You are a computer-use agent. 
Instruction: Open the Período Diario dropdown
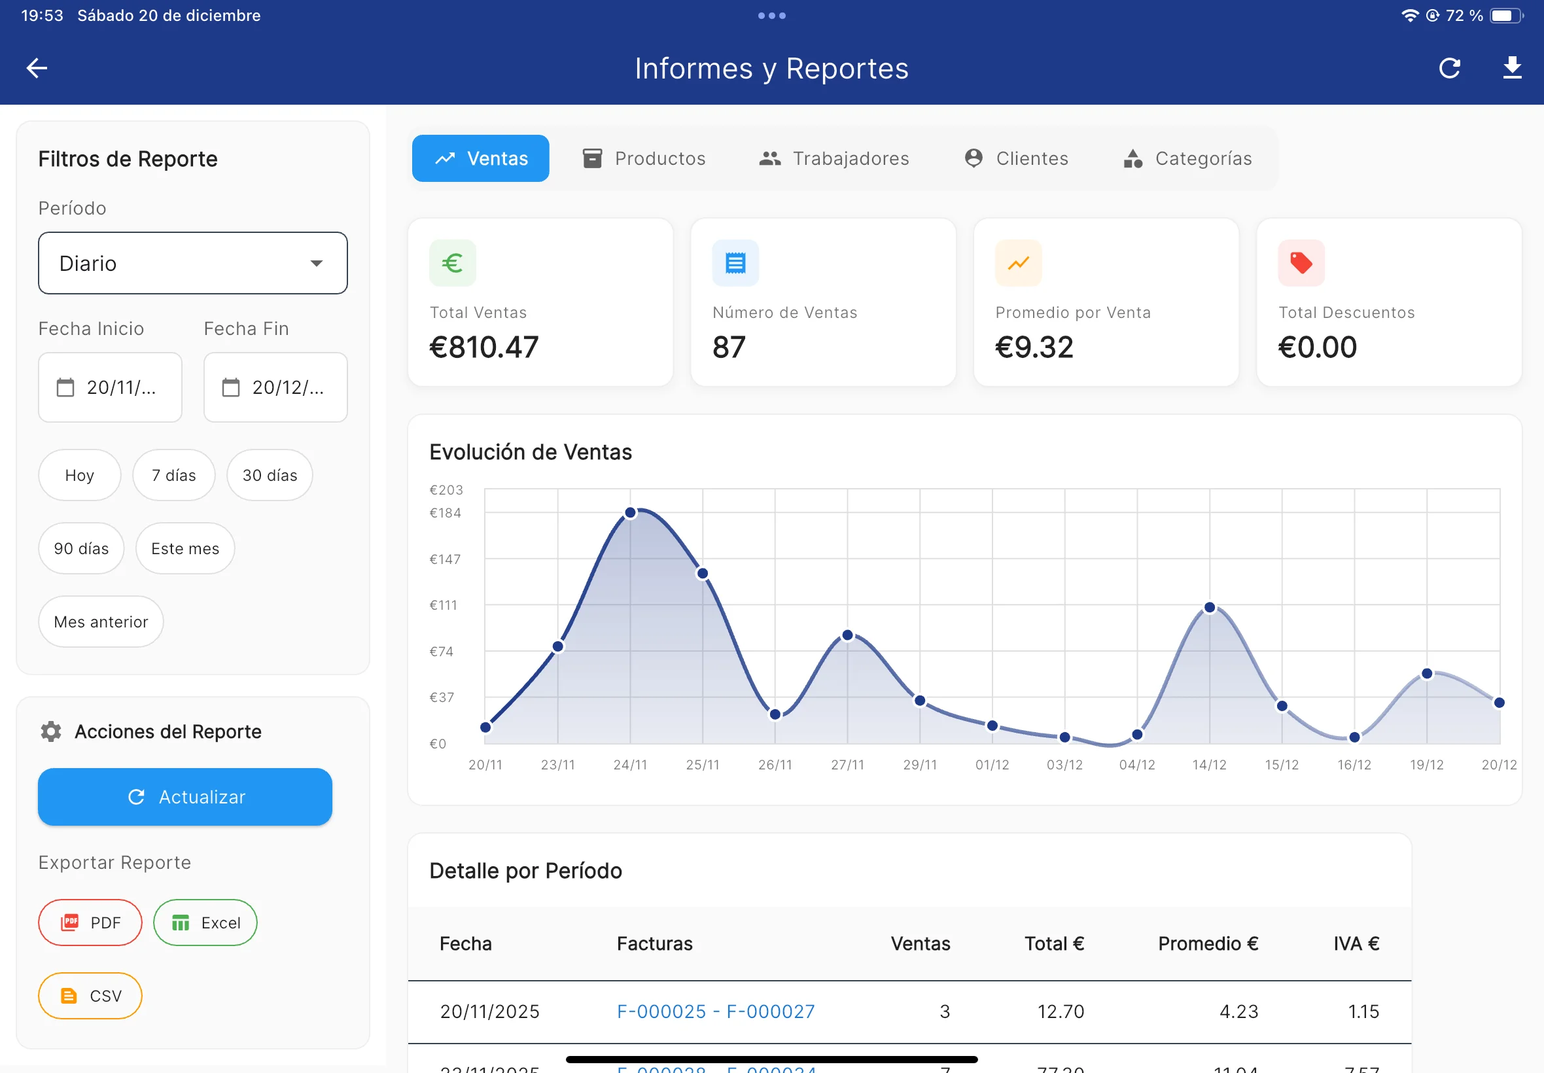point(192,264)
